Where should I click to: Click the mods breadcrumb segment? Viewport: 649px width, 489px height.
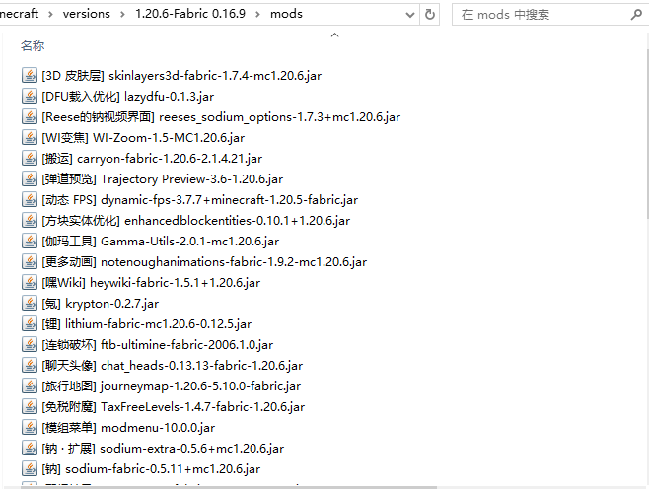pyautogui.click(x=286, y=14)
